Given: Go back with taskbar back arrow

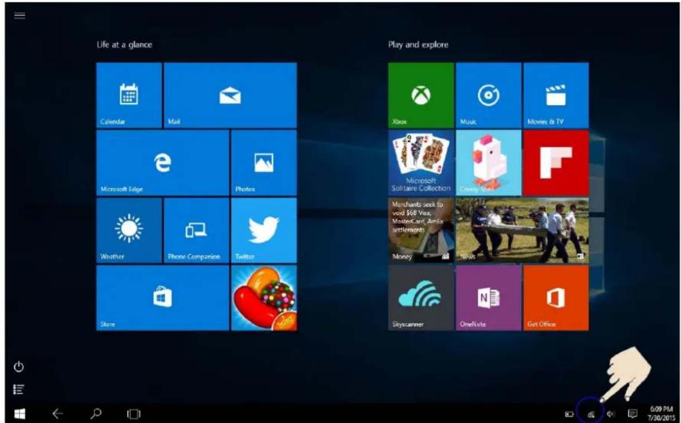Looking at the screenshot, I should point(57,414).
